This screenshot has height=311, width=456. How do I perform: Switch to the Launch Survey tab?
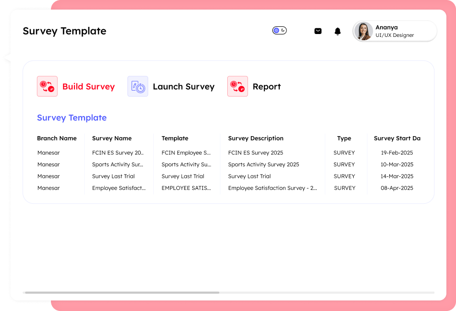(184, 87)
